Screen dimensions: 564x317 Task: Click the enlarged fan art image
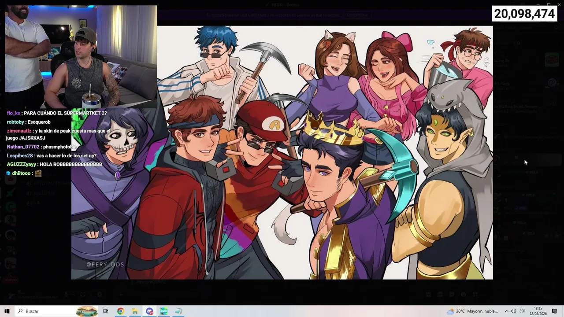282,152
